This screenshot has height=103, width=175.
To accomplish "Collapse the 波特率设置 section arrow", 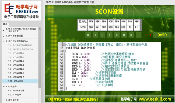I will [x=4, y=100].
